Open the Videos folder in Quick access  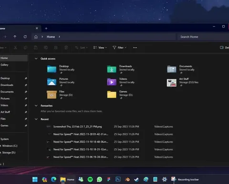pyautogui.click(x=121, y=82)
